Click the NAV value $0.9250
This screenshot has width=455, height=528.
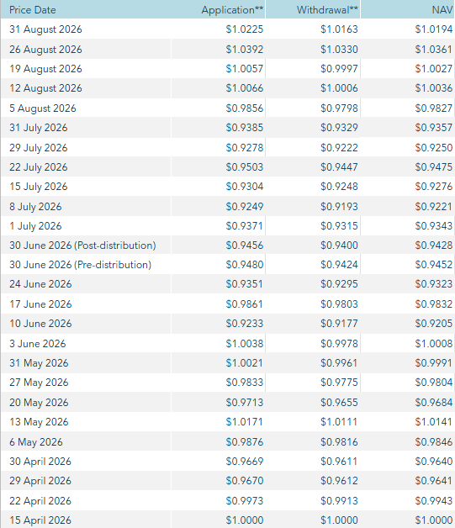click(x=434, y=147)
